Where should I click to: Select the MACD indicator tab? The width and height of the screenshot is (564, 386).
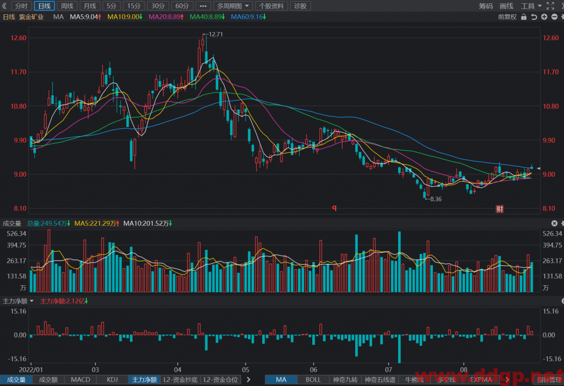80,379
